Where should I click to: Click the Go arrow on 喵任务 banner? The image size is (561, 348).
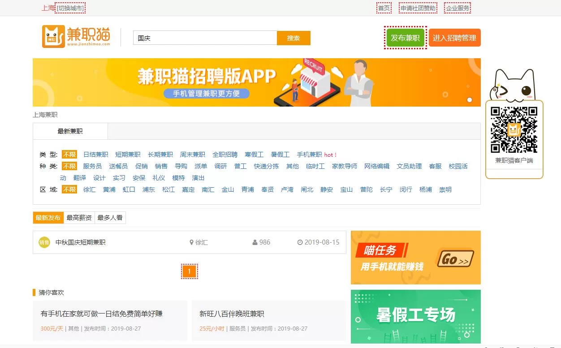click(455, 259)
